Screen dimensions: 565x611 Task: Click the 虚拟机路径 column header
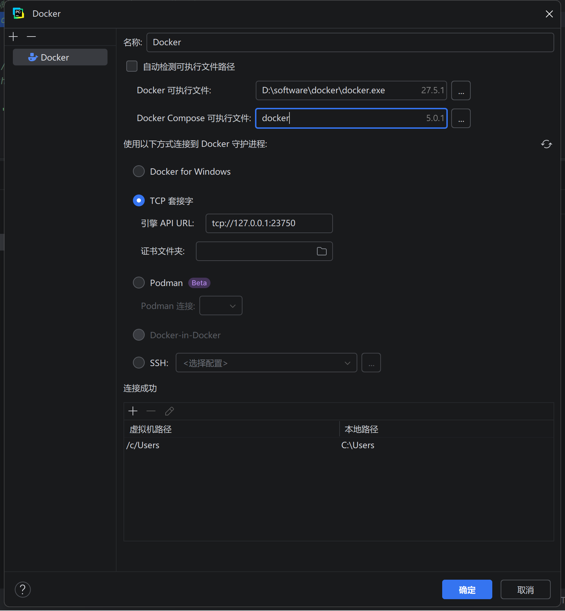point(231,429)
